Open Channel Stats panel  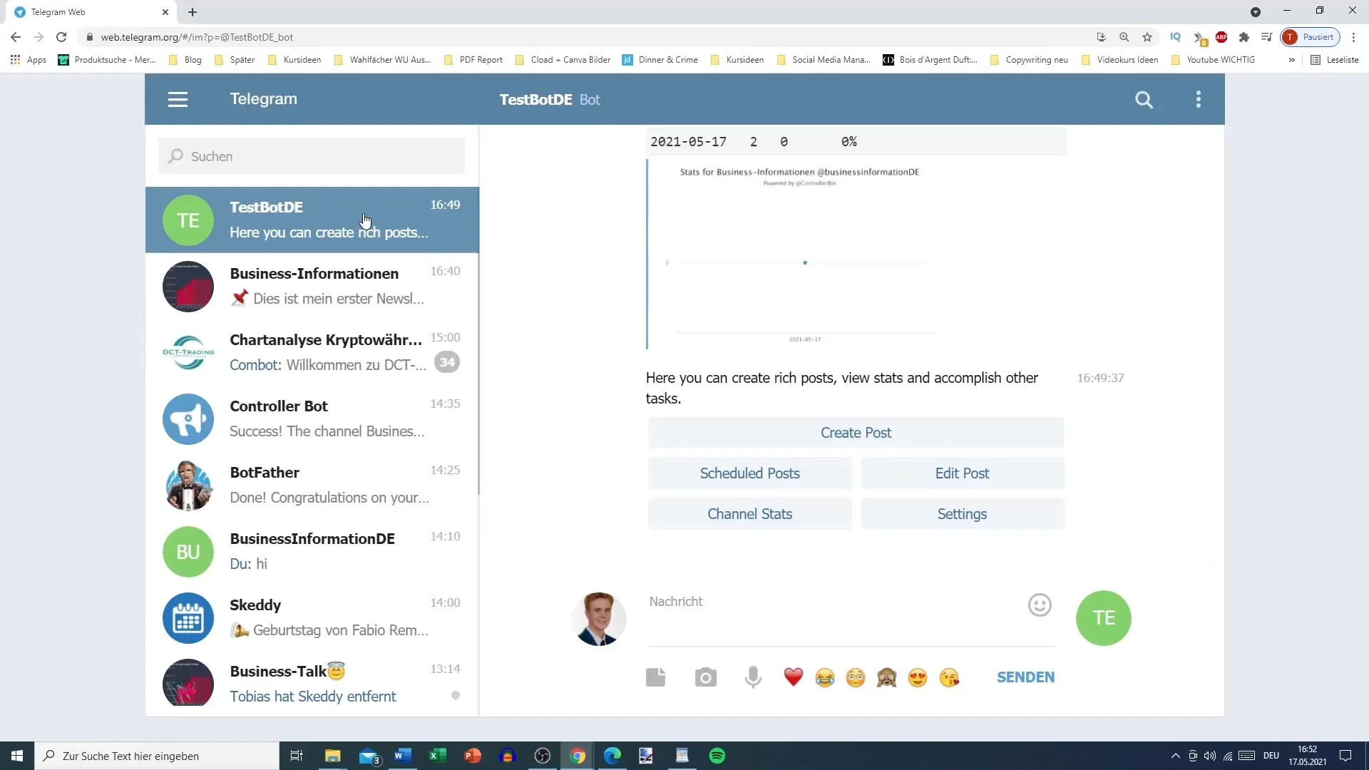coord(749,513)
